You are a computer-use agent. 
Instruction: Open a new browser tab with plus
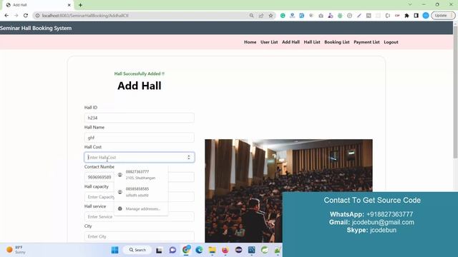point(80,5)
